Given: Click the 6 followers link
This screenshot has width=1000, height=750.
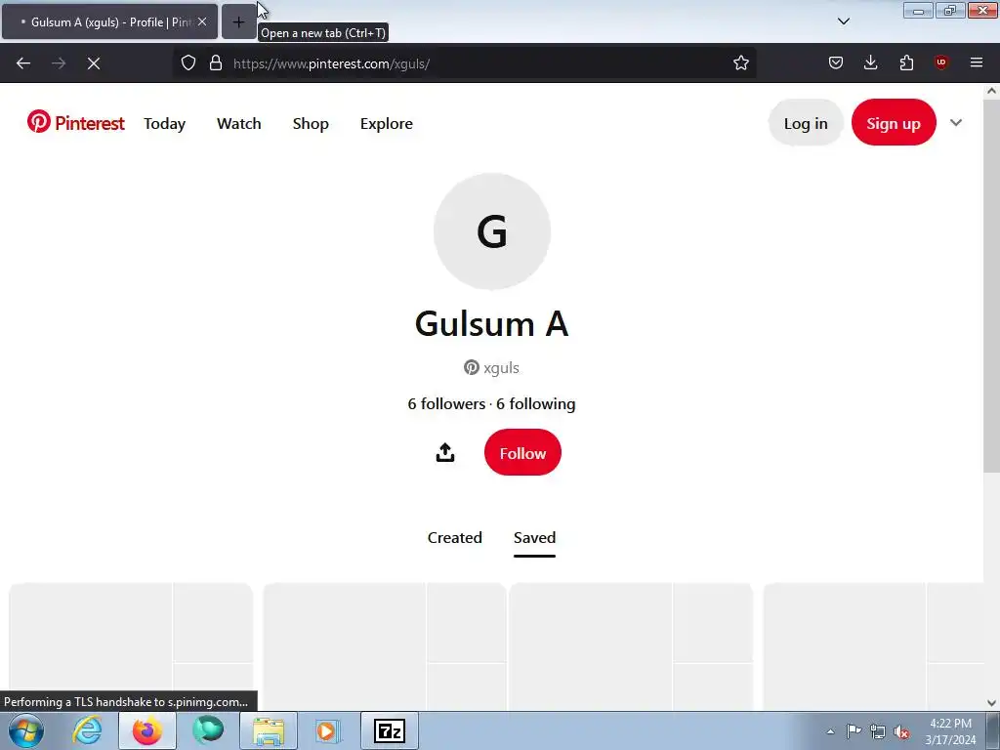Looking at the screenshot, I should click(x=446, y=403).
